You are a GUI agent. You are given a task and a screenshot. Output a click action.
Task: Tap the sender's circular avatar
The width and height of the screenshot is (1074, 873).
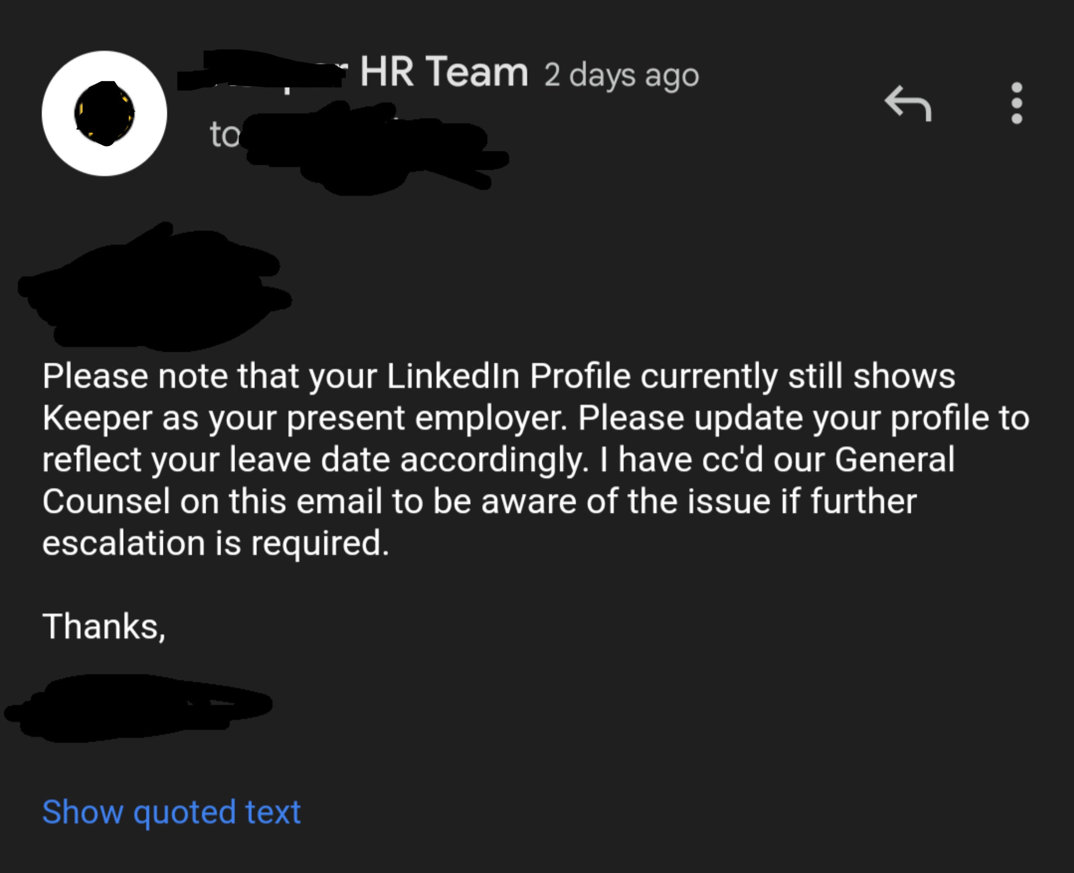tap(104, 113)
